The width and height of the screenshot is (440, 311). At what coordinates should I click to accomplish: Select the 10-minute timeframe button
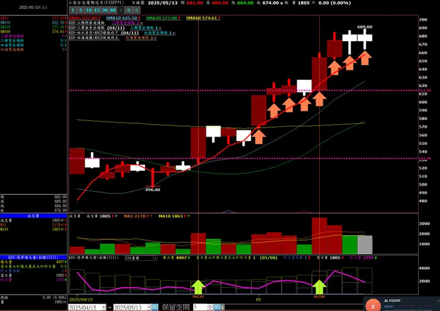point(89,10)
